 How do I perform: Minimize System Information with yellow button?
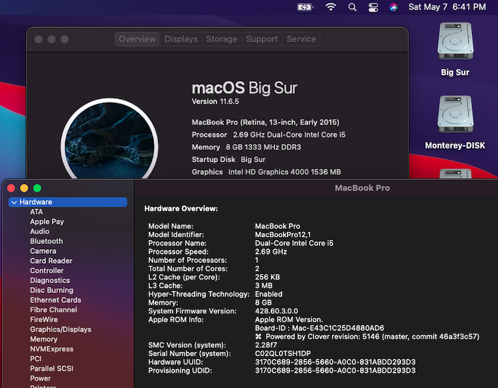point(24,188)
